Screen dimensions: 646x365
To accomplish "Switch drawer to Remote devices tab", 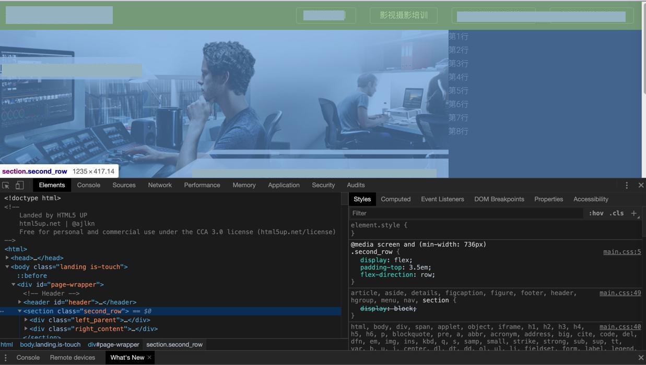I will tap(73, 358).
